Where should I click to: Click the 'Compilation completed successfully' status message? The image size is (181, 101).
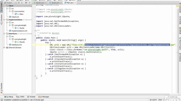(x=24, y=100)
